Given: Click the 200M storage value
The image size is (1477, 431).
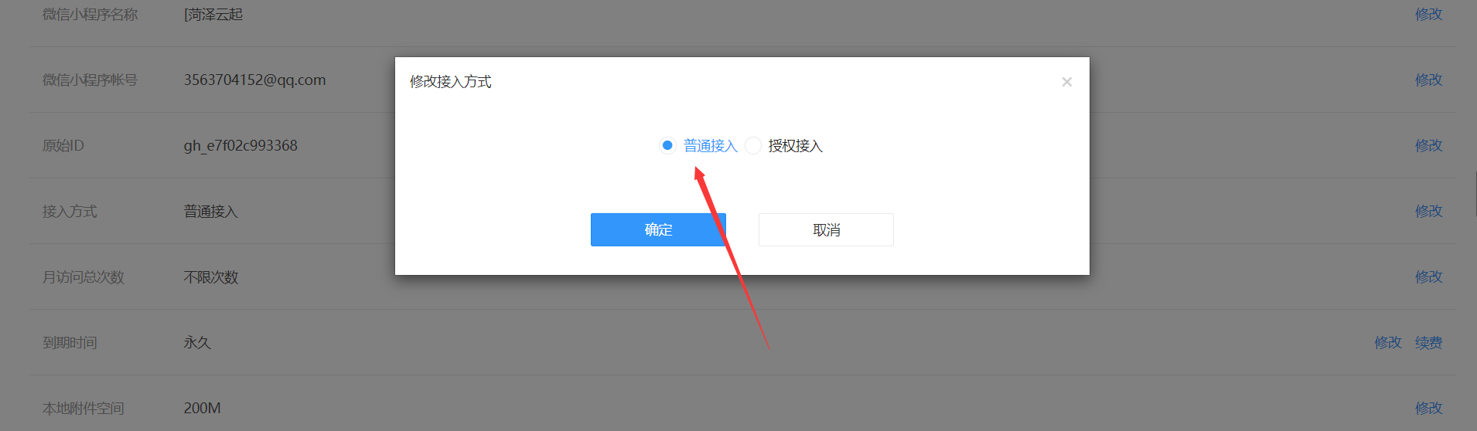Looking at the screenshot, I should point(202,408).
